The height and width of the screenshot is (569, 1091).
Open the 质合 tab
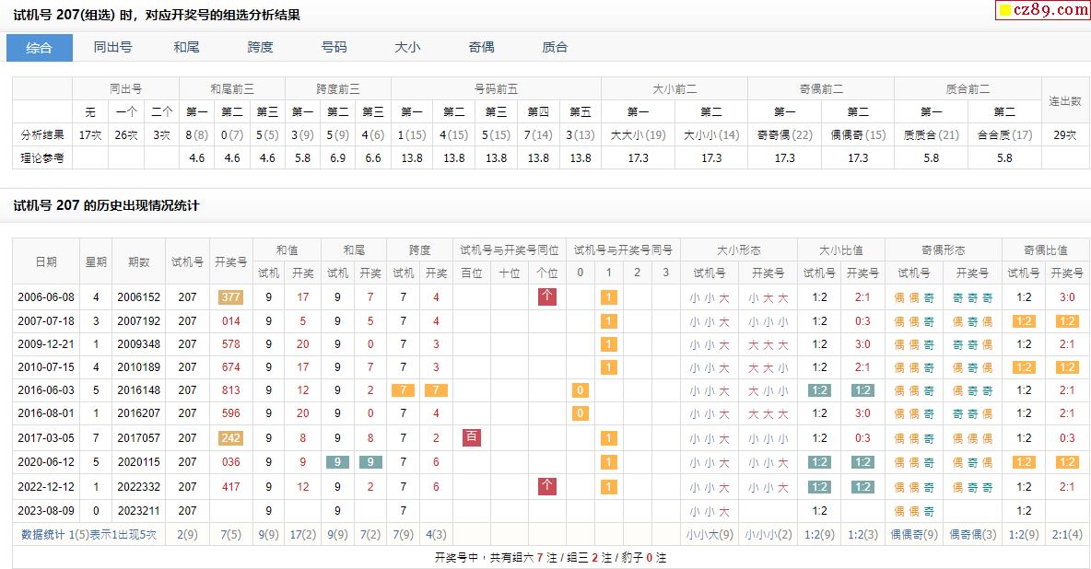556,47
